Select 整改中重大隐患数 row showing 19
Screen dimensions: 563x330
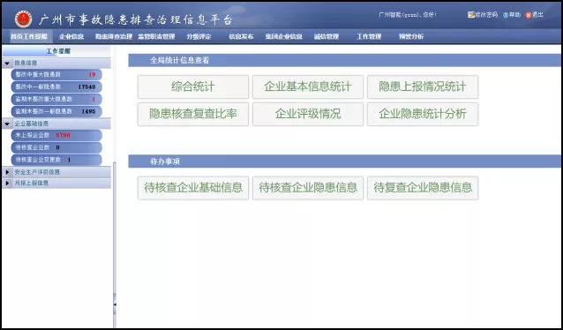click(56, 75)
